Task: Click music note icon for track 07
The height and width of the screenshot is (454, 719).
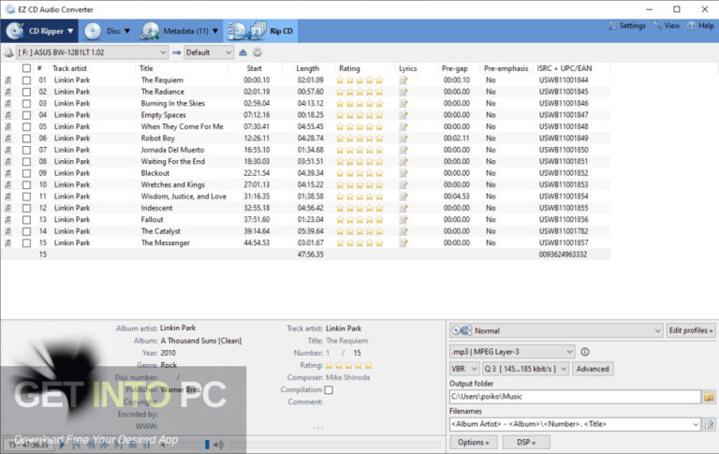Action: pos(7,150)
